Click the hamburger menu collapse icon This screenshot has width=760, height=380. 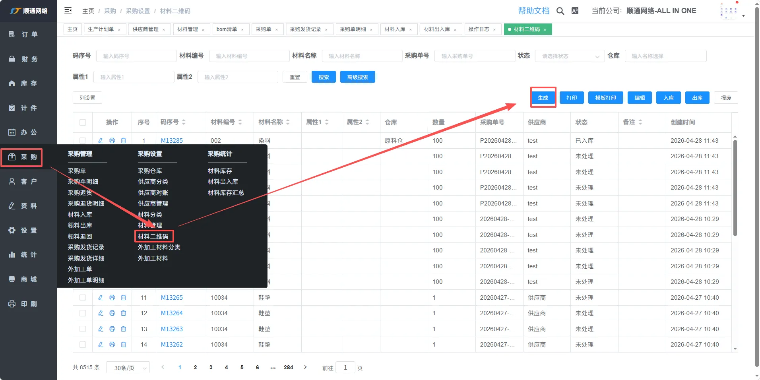pos(68,11)
